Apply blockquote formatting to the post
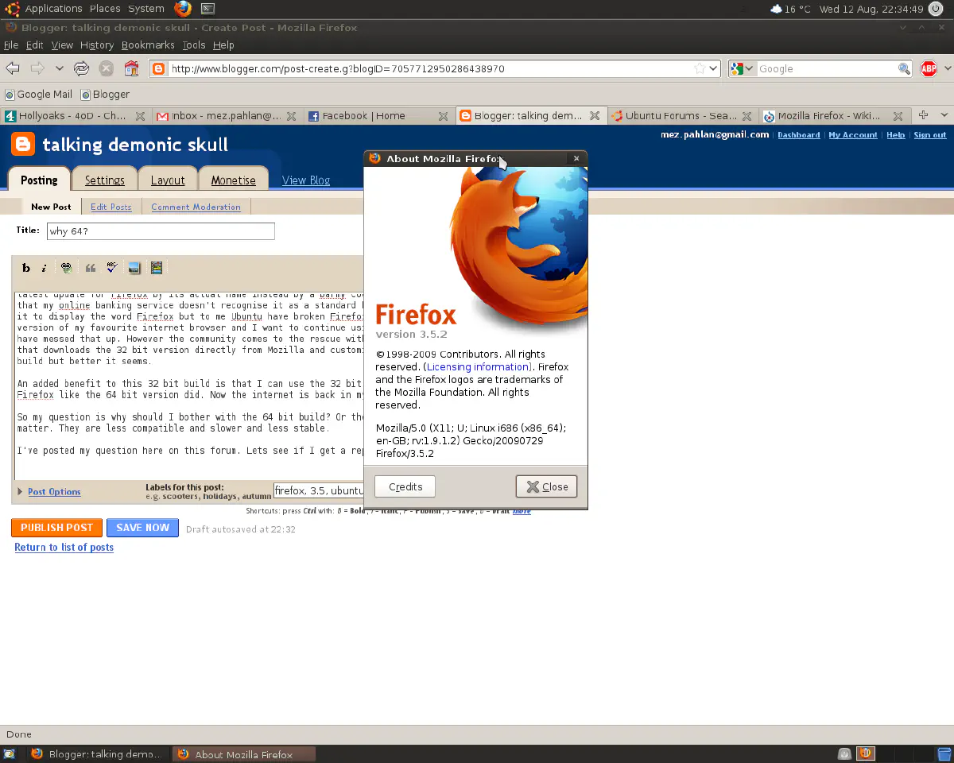The width and height of the screenshot is (954, 763). [x=90, y=268]
